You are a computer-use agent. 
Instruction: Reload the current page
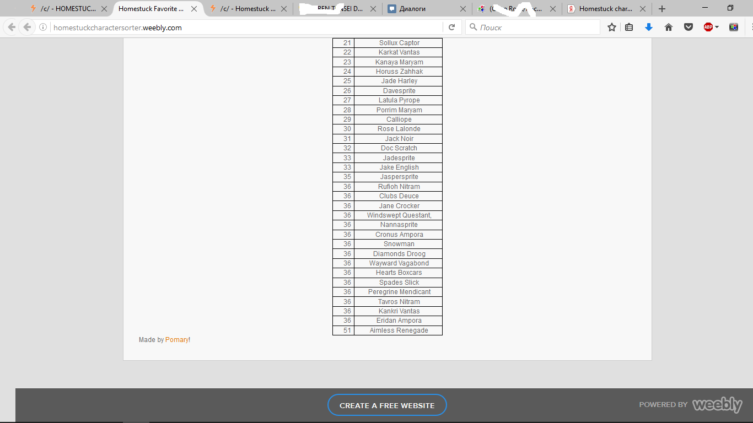tap(451, 28)
